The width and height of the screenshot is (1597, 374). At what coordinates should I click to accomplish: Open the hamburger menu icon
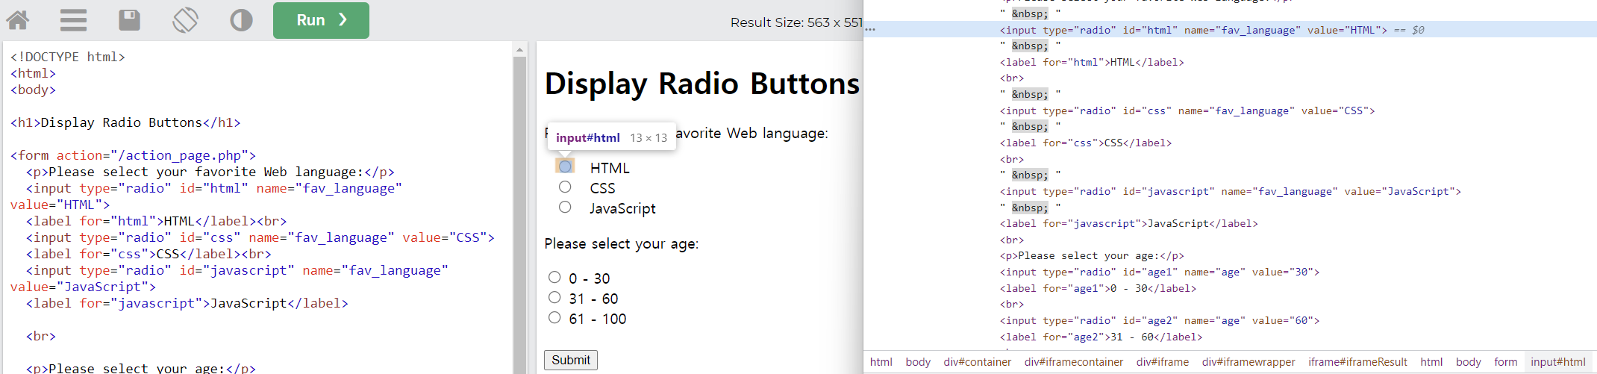(x=73, y=20)
